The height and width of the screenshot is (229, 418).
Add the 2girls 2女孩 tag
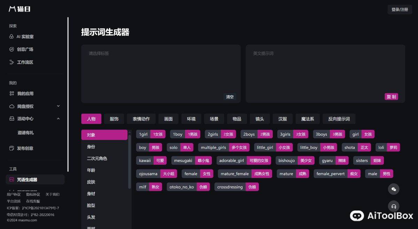[220, 134]
